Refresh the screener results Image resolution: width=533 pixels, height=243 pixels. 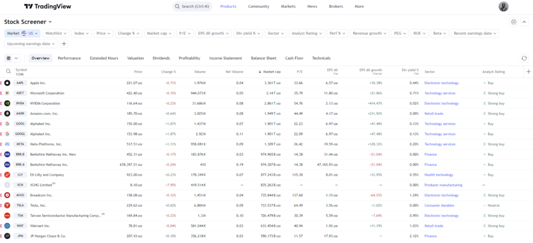[x=524, y=58]
